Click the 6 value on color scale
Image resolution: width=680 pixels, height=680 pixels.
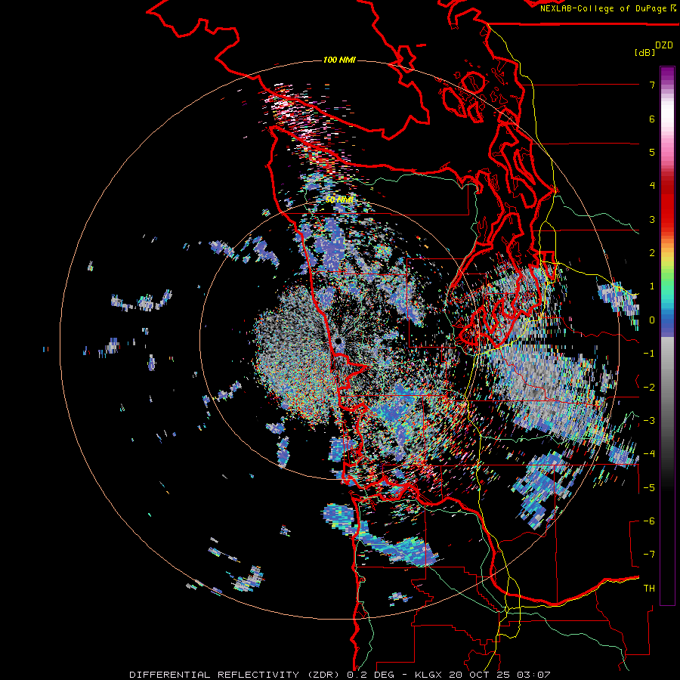(652, 119)
